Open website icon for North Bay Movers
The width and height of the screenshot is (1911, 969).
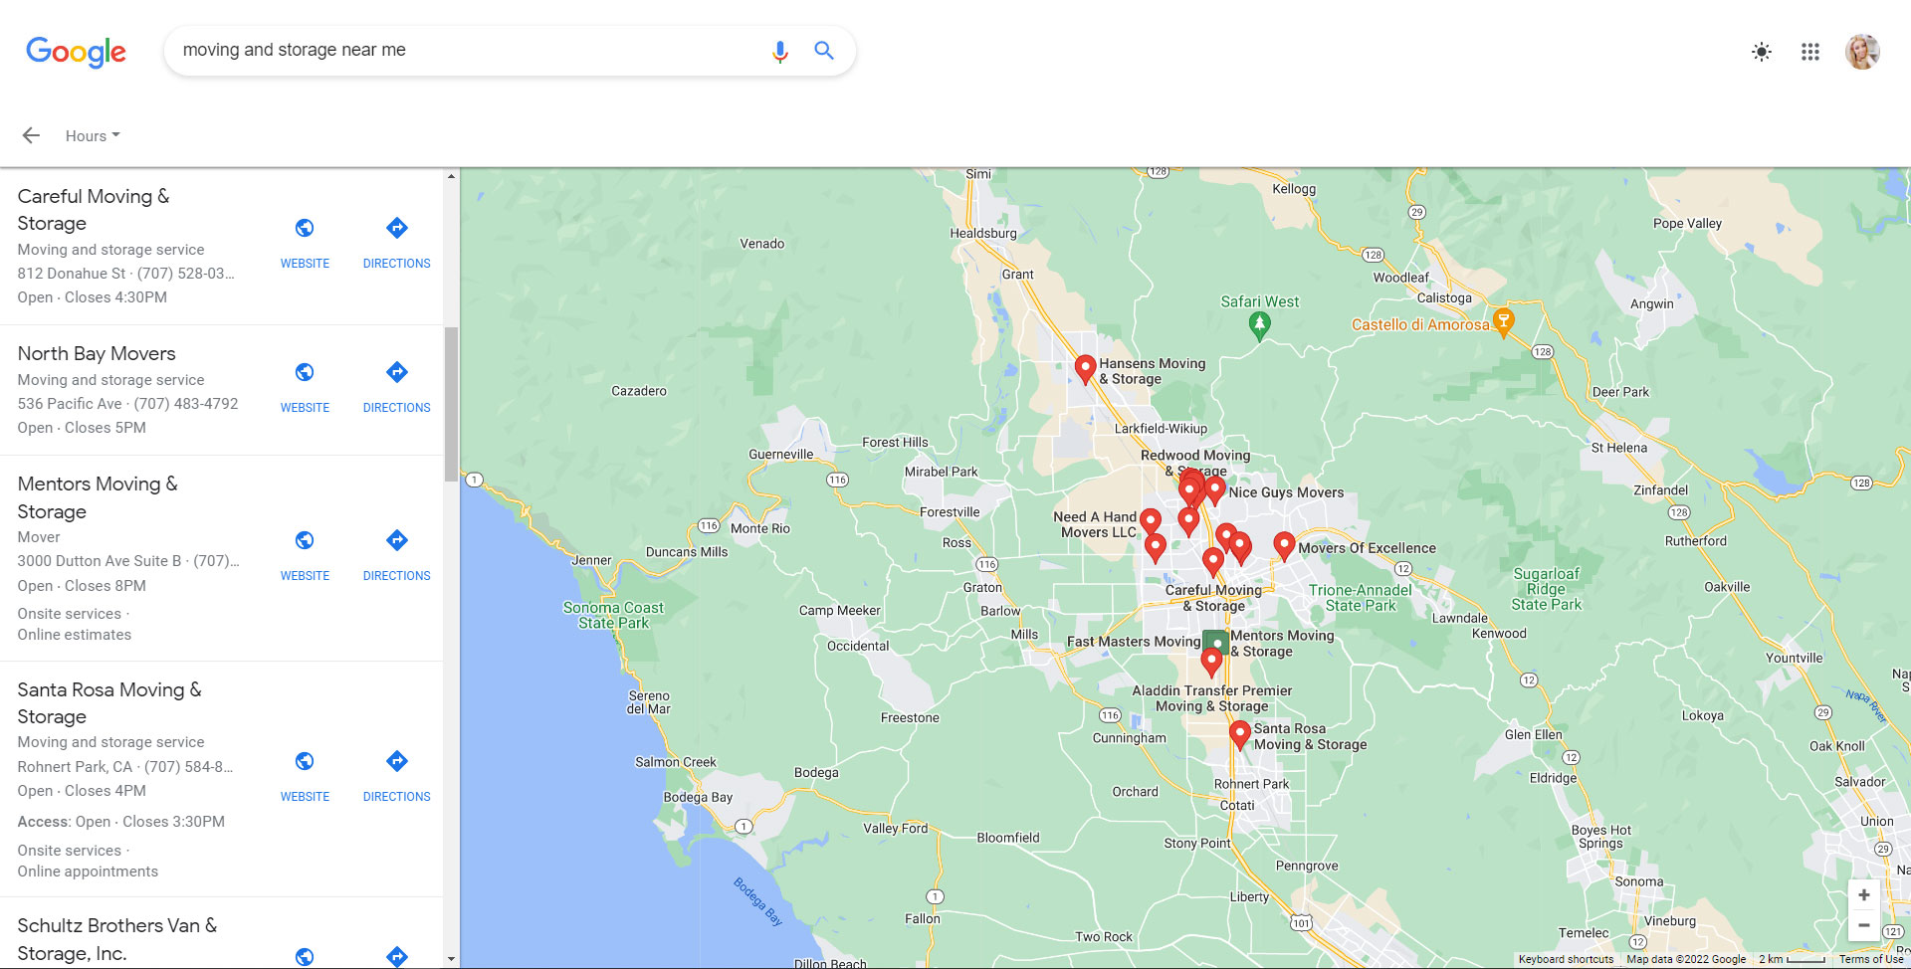tap(305, 372)
